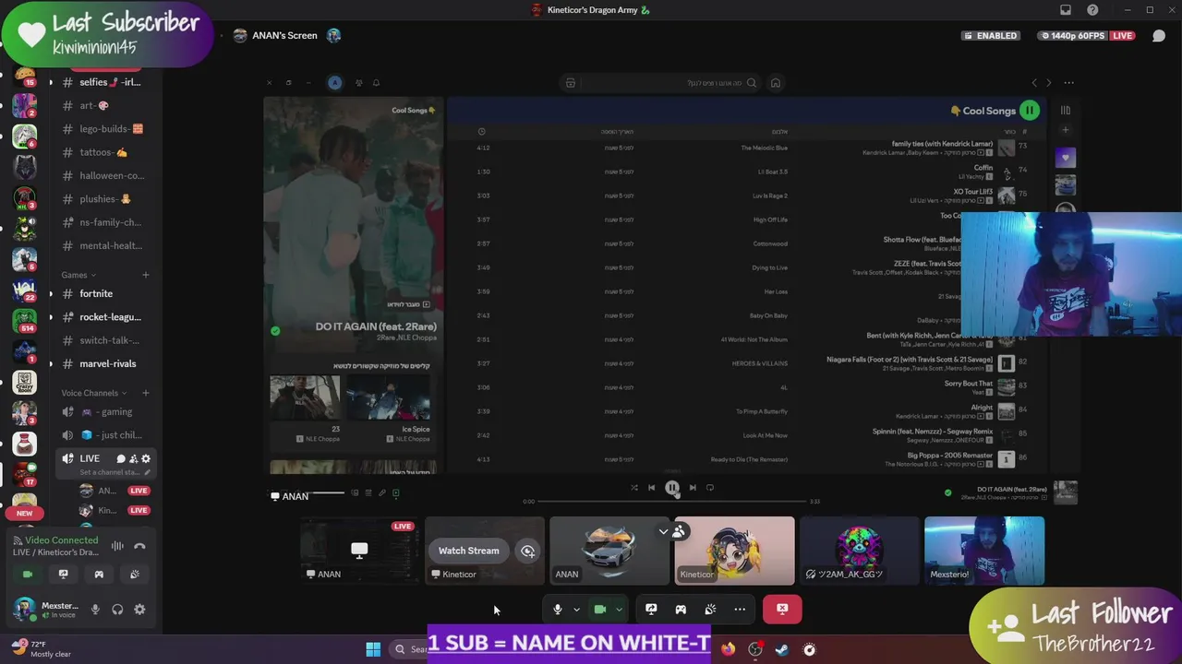The width and height of the screenshot is (1182, 664).
Task: Open User Settings gear
Action: (x=139, y=610)
